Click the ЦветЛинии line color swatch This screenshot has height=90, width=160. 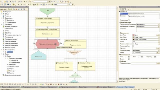tap(133, 37)
